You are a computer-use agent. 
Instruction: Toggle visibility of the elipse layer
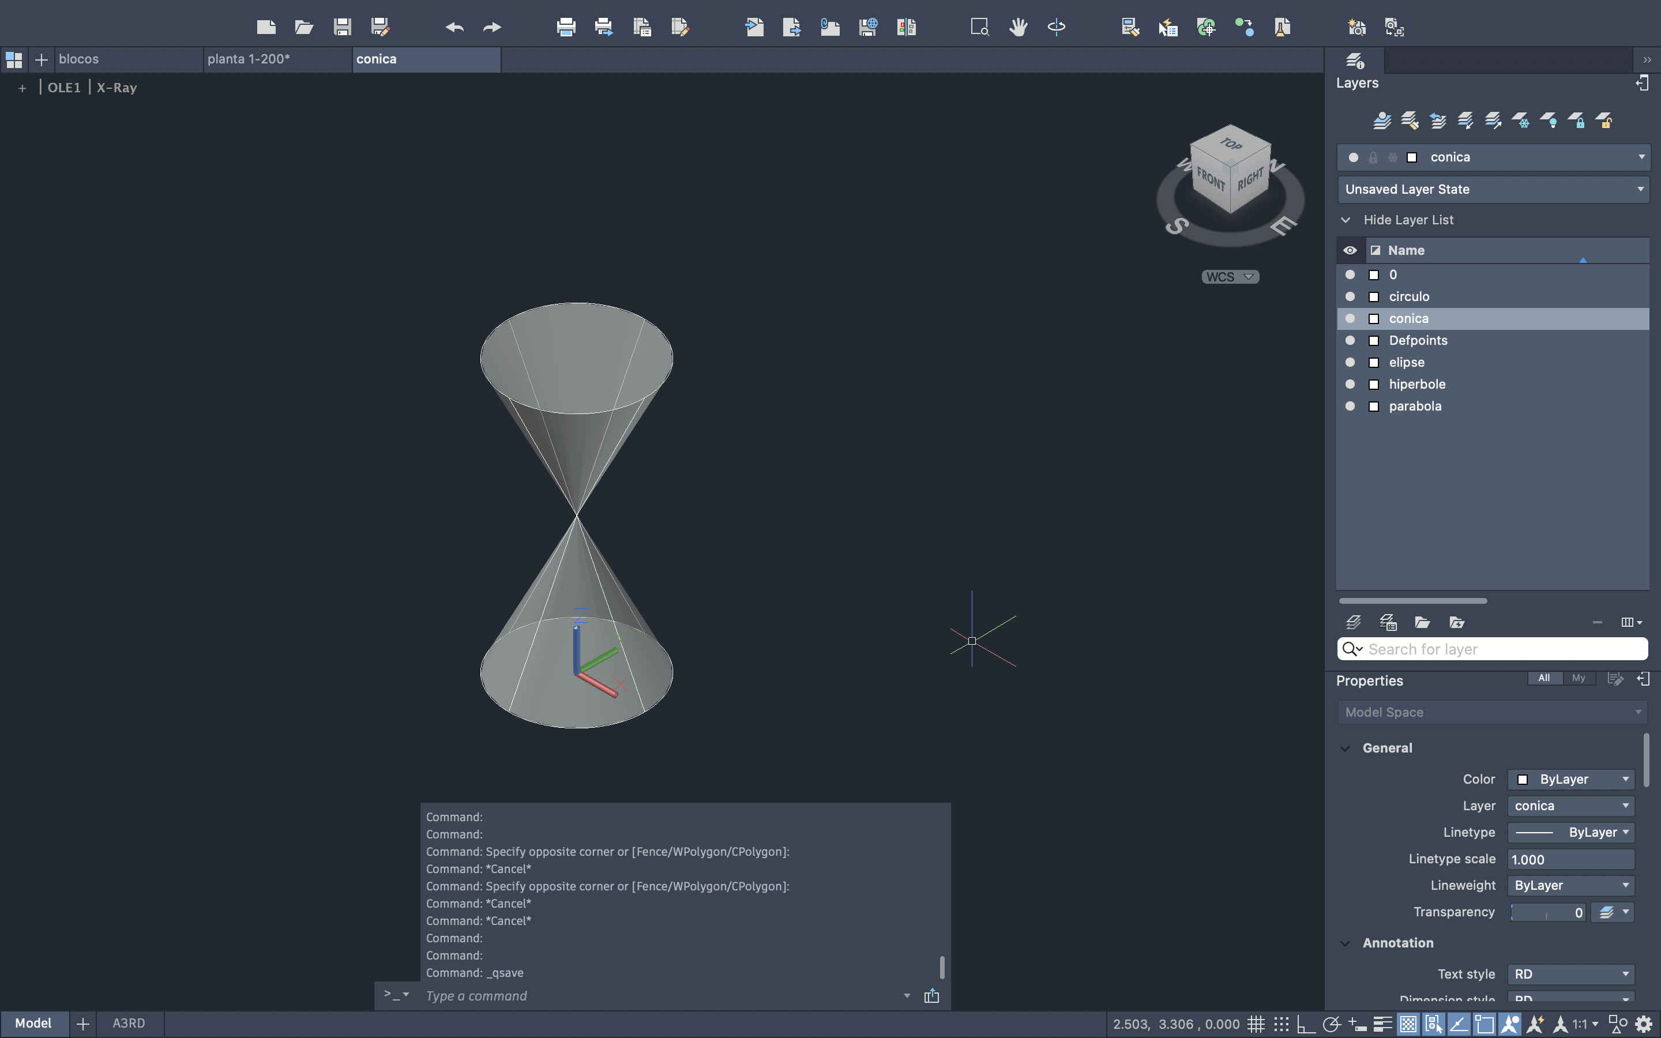pos(1350,363)
